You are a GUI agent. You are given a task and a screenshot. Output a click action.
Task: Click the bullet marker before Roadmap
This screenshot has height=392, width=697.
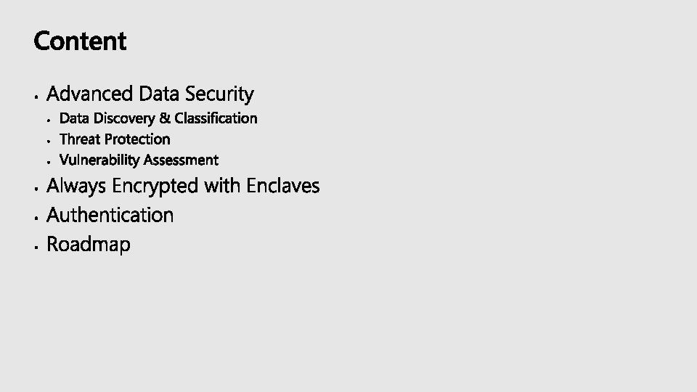pos(36,248)
